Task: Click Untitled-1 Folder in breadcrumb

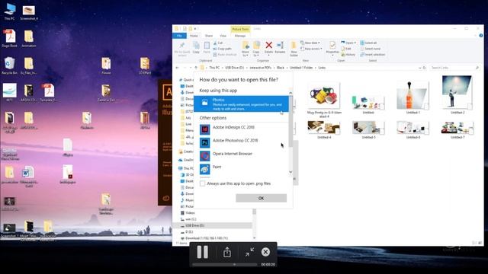Action: (301, 68)
